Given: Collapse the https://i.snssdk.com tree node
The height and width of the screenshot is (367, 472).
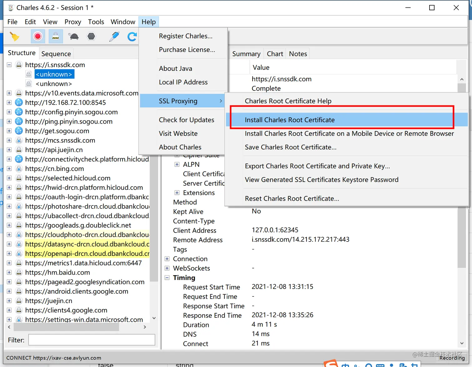Looking at the screenshot, I should [x=9, y=65].
